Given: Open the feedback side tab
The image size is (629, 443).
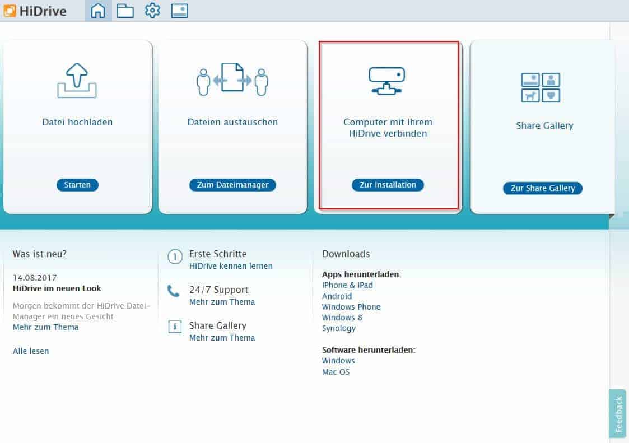Looking at the screenshot, I should (x=618, y=414).
